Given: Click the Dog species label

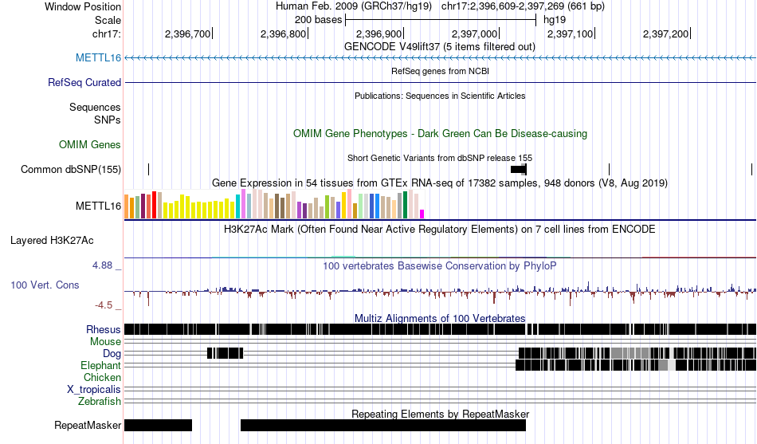Looking at the screenshot, I should [112, 354].
